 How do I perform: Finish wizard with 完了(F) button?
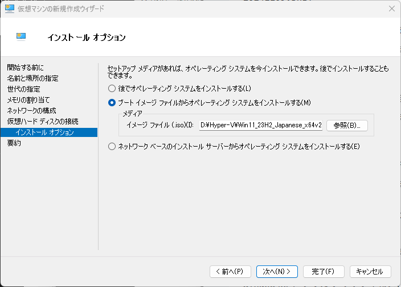pos(324,272)
